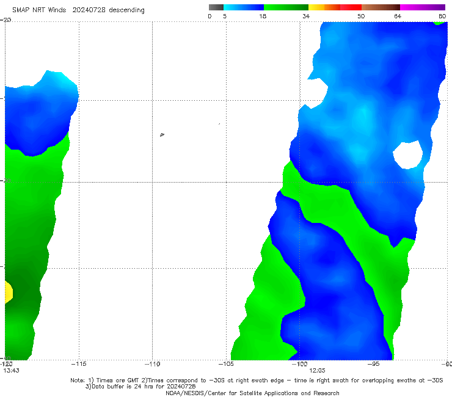Click the '-105' longitude axis label
Image resolution: width=452 pixels, height=397 pixels.
(x=226, y=364)
